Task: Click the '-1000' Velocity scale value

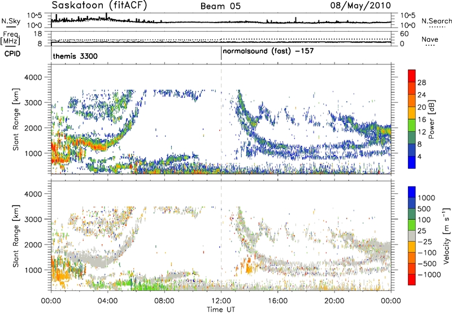Action: pyautogui.click(x=429, y=275)
